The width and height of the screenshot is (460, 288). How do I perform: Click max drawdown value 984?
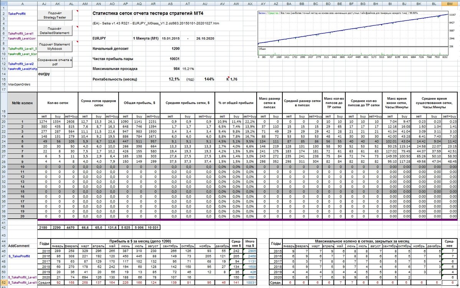[176, 69]
